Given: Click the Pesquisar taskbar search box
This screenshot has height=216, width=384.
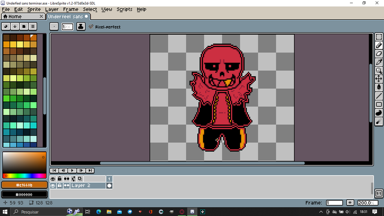Looking at the screenshot, I should pyautogui.click(x=47, y=212).
